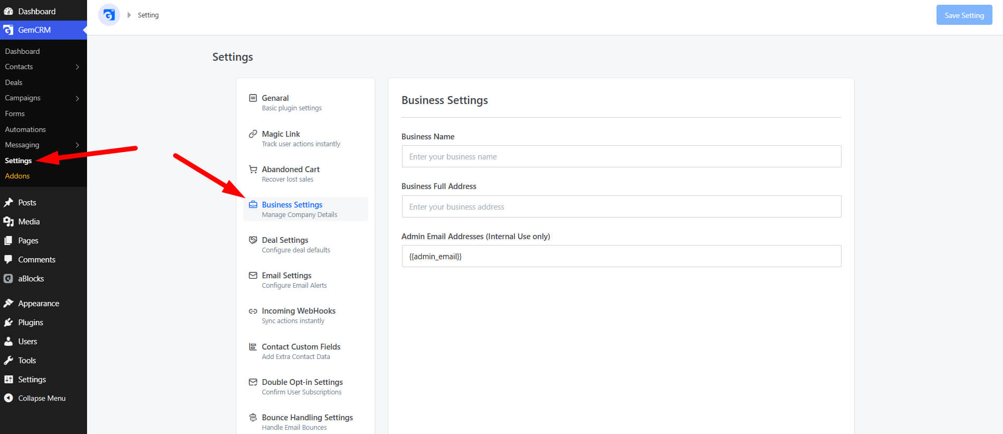Expand the Campaigns submenu chevron
1003x434 pixels.
(x=78, y=98)
